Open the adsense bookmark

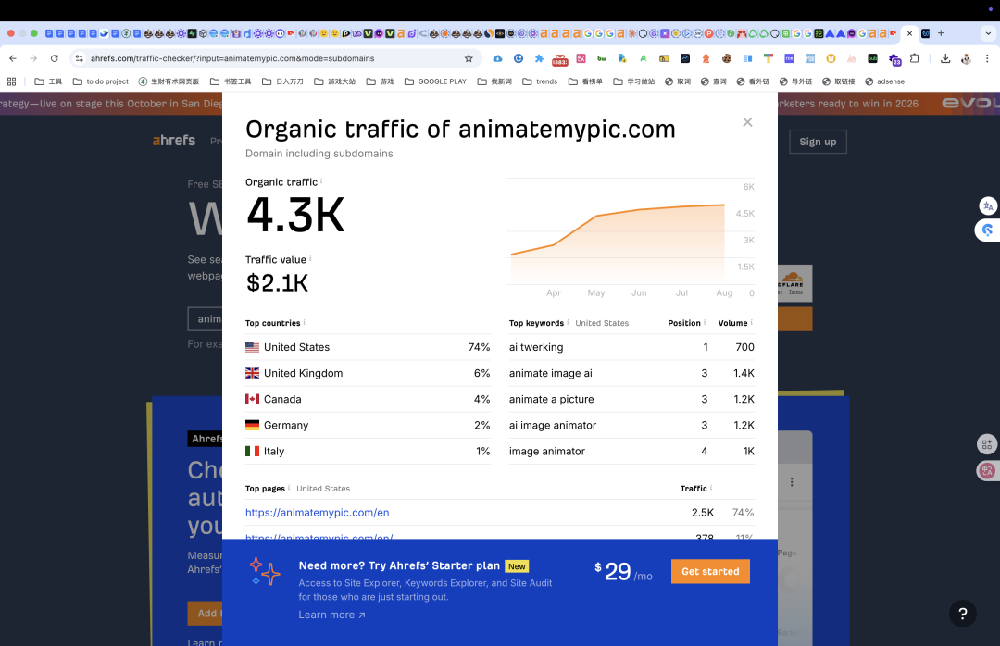click(884, 81)
